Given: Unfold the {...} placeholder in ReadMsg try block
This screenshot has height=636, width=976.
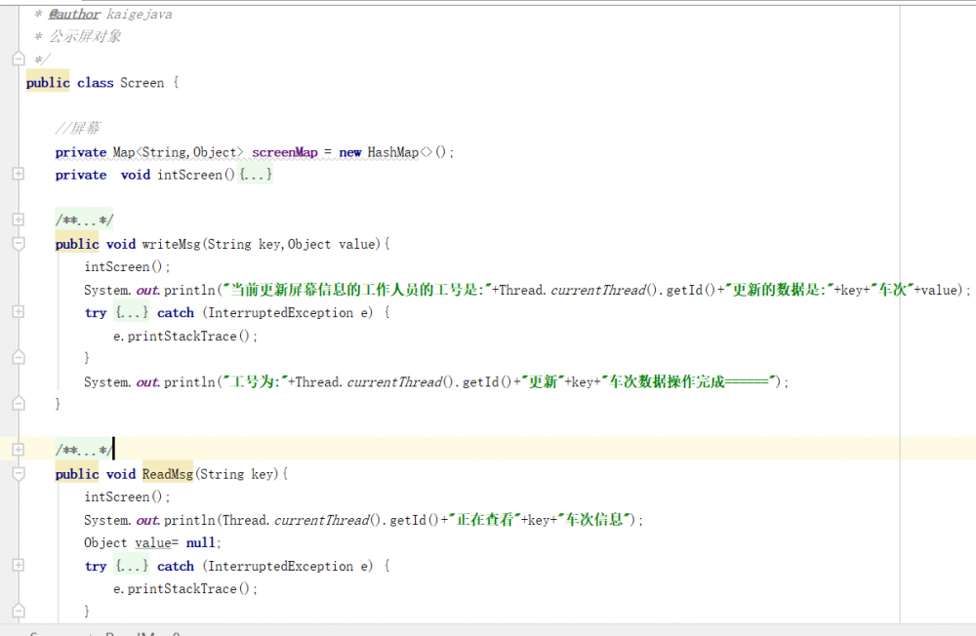Looking at the screenshot, I should pyautogui.click(x=132, y=566).
